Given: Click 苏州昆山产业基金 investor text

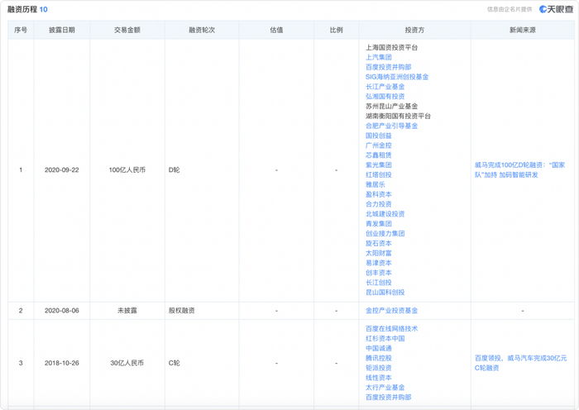Looking at the screenshot, I should tap(392, 107).
